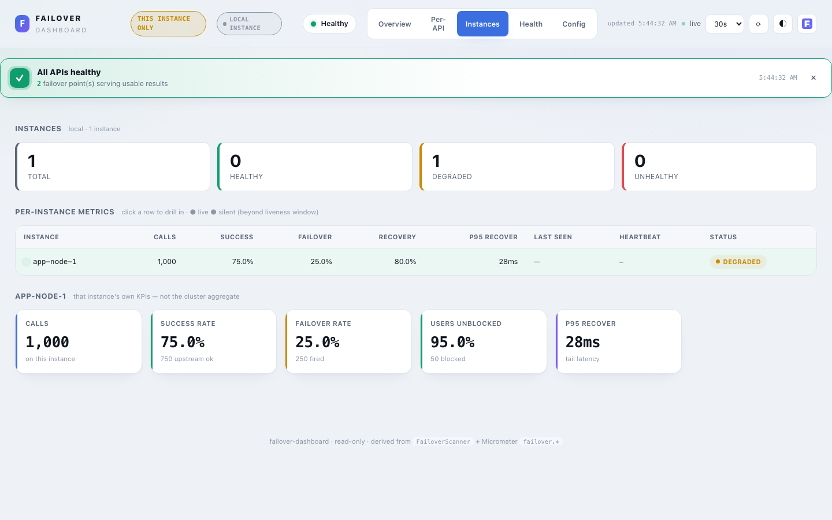
Task: Select the Instances tab
Action: (482, 24)
